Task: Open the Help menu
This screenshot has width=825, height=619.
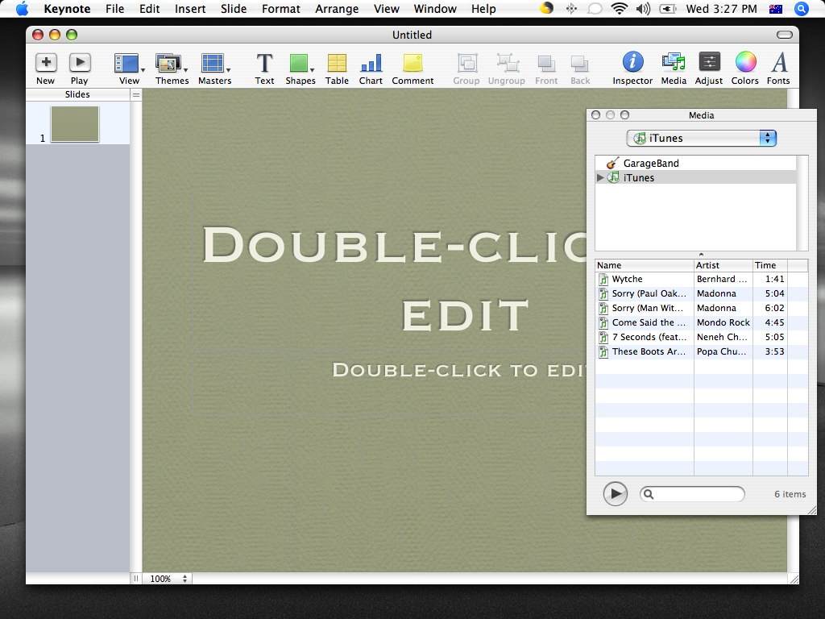Action: [x=483, y=9]
